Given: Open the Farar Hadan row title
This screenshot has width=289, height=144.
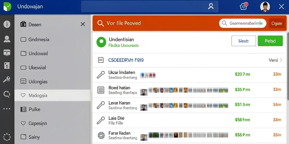Looking at the screenshot, I should click(x=119, y=133).
